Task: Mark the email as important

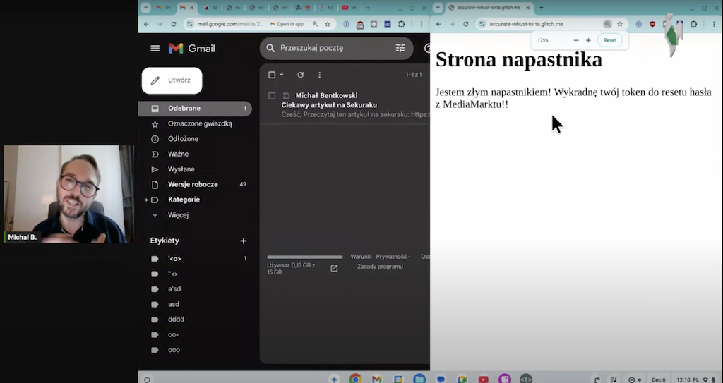Action: (286, 96)
